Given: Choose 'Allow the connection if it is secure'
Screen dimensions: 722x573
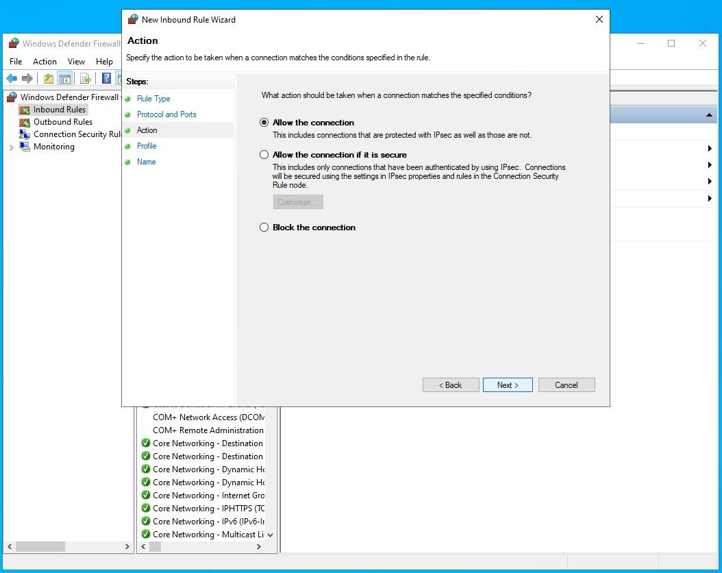Looking at the screenshot, I should pos(264,155).
